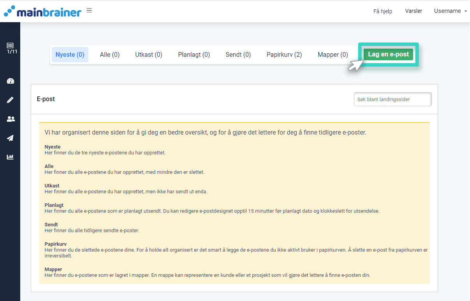Click the mainbrainer logo

42,11
